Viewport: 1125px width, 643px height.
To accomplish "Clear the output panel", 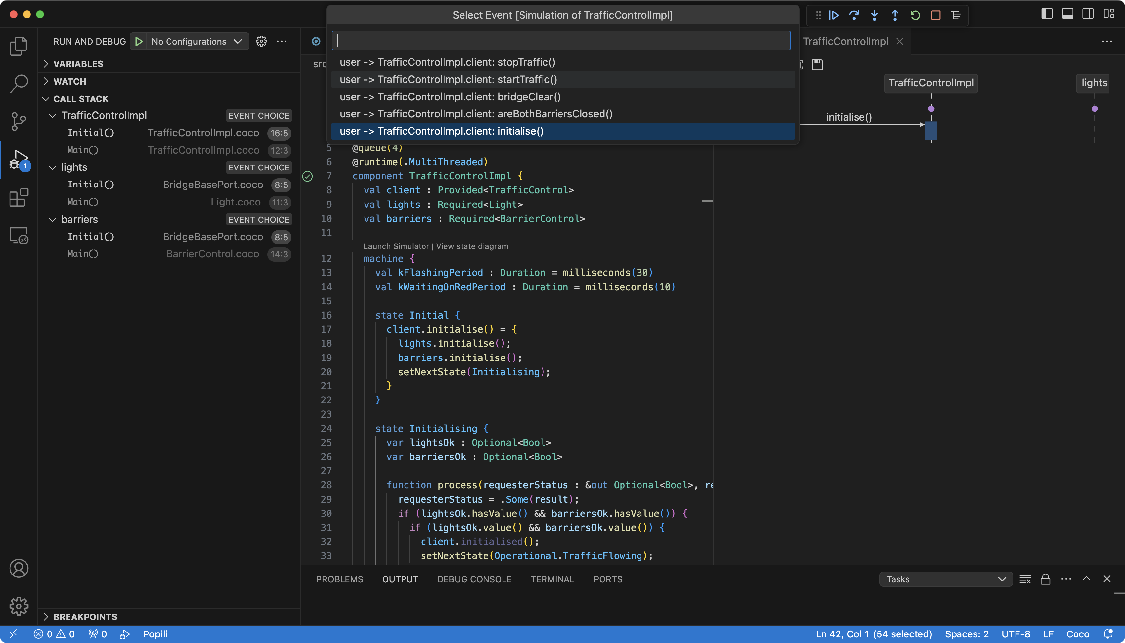I will click(1025, 579).
